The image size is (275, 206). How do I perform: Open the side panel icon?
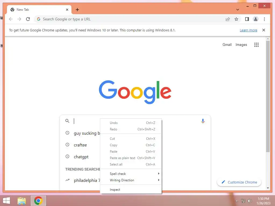point(247,19)
